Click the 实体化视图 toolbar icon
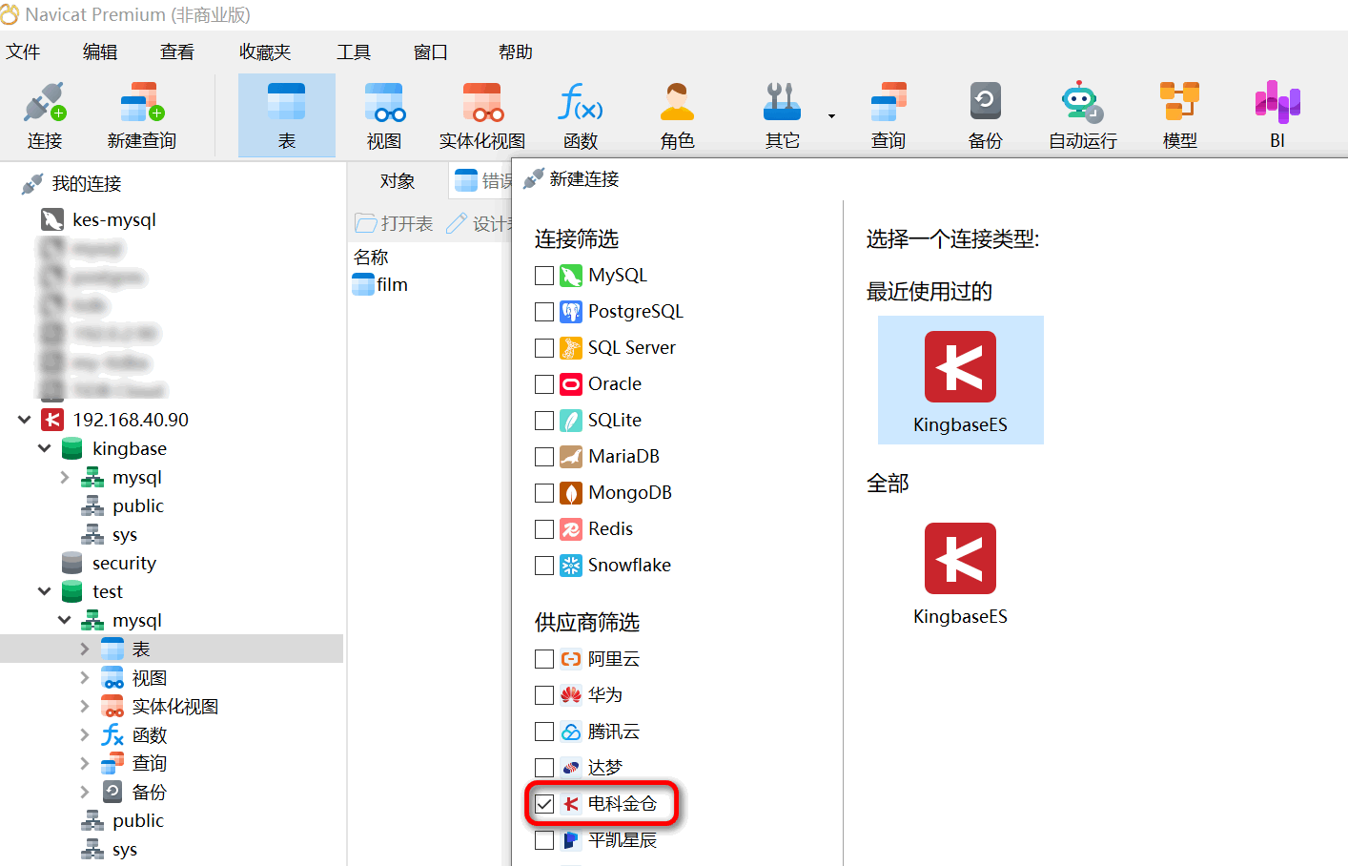This screenshot has width=1348, height=866. (482, 115)
